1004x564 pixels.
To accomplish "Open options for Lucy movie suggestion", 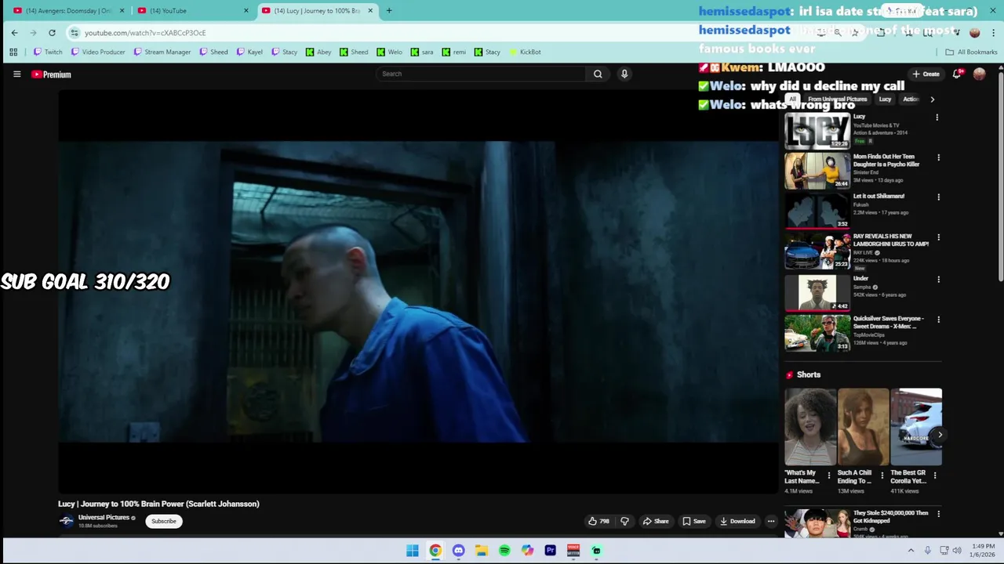I will pos(937,117).
